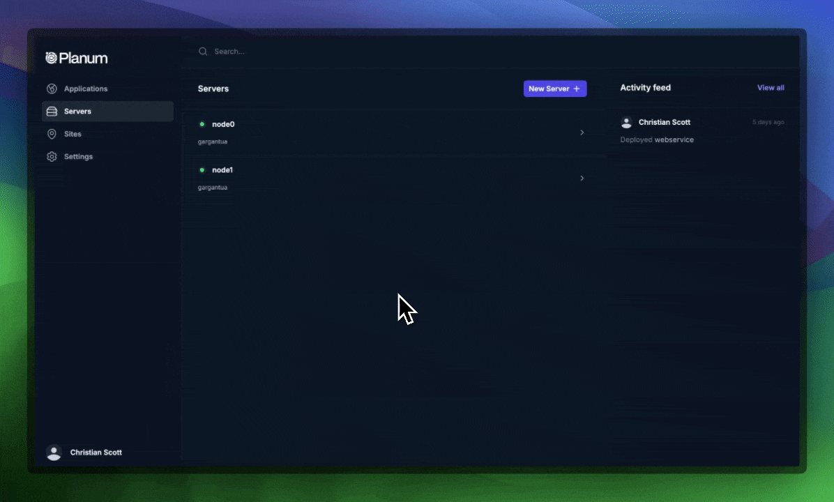Switch to the Sites section

(x=73, y=134)
